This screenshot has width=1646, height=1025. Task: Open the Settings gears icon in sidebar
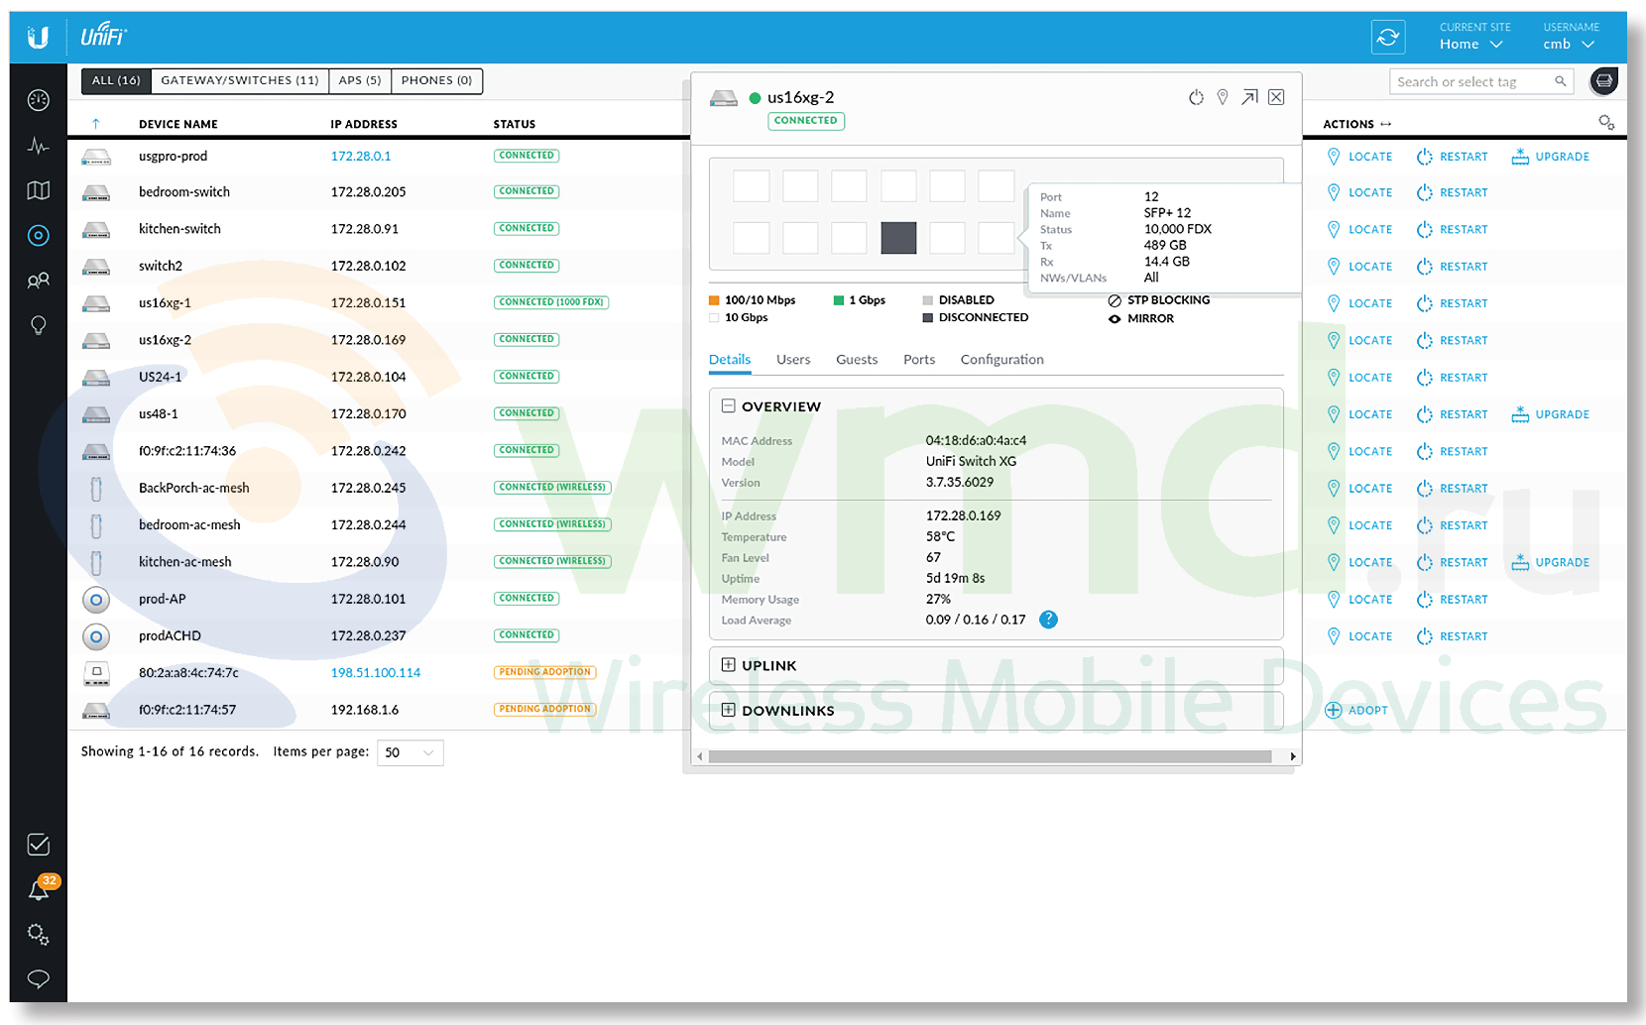tap(38, 934)
